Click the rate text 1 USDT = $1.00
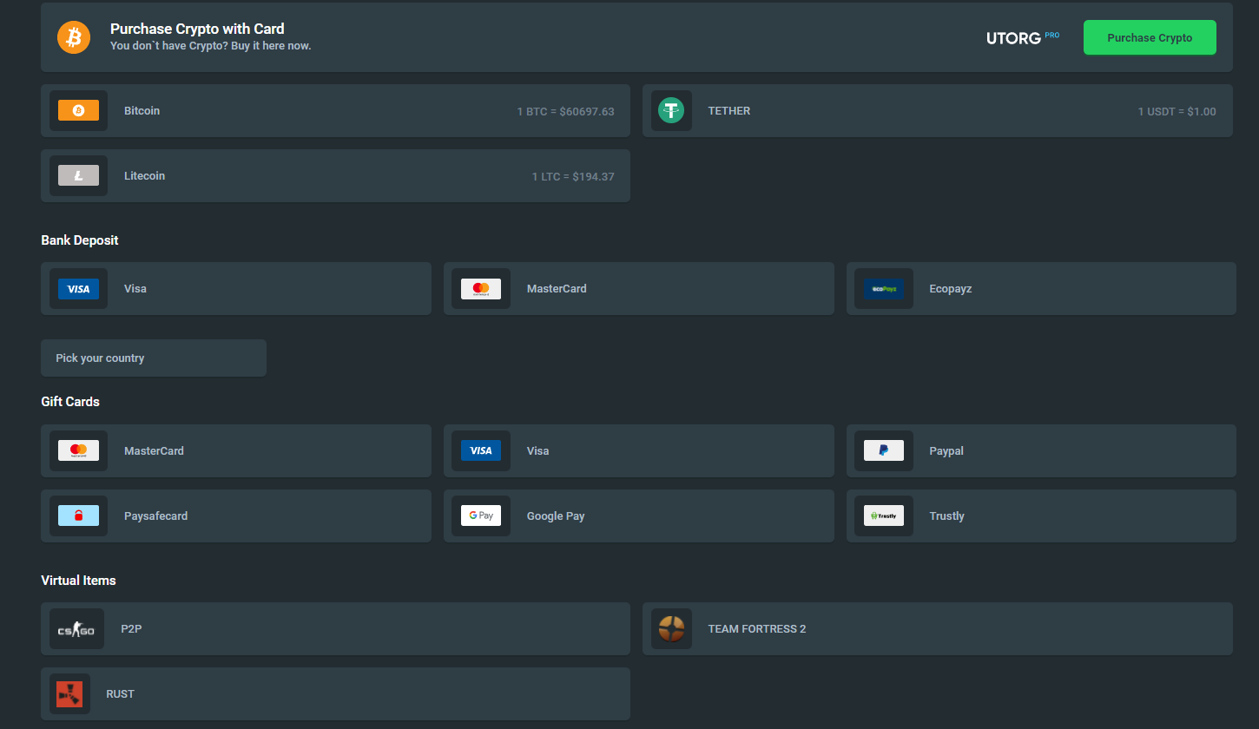Viewport: 1259px width, 729px height. (1177, 111)
